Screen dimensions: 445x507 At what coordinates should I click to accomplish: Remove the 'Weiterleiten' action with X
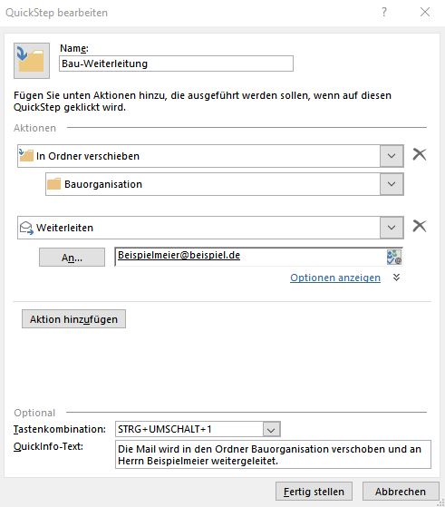click(420, 226)
